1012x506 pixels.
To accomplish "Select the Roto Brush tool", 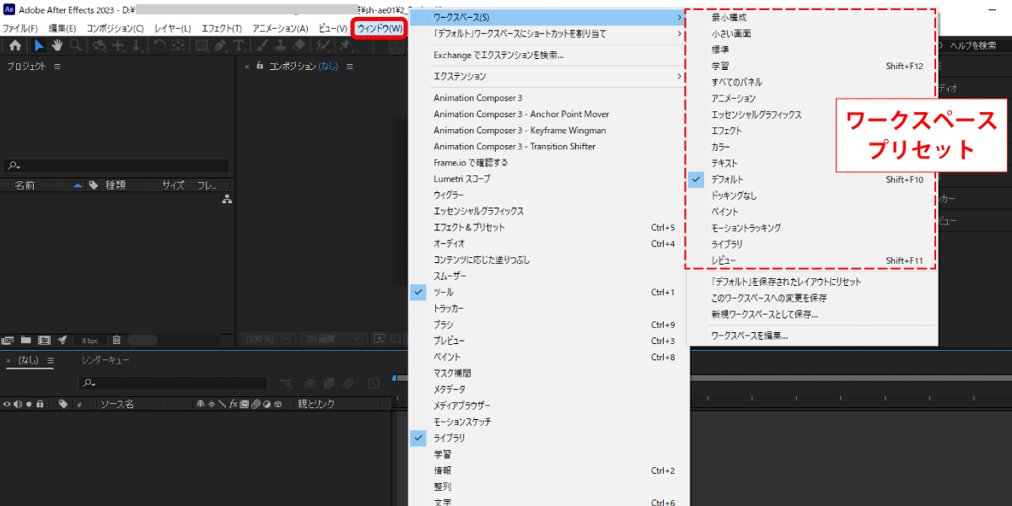I will [321, 46].
